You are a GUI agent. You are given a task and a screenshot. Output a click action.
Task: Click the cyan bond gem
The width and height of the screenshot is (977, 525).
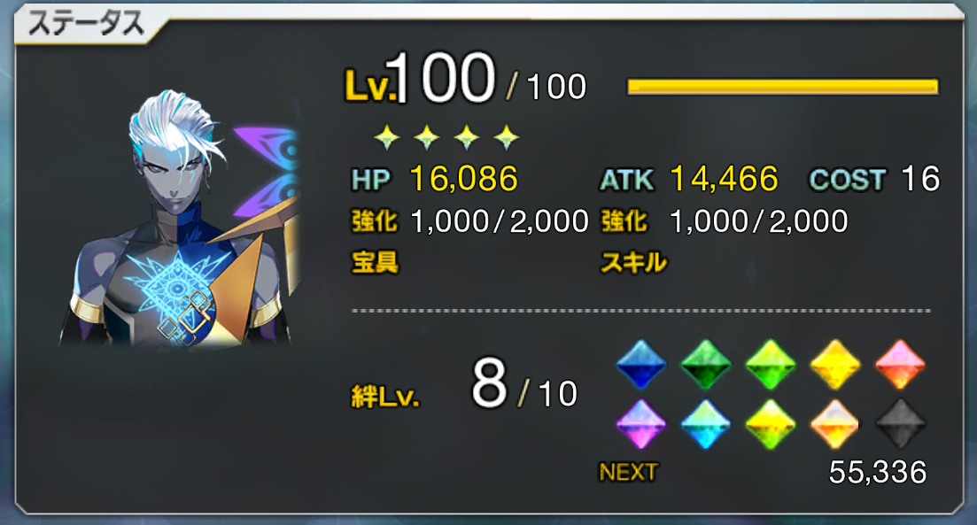705,424
